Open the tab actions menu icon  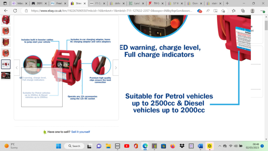(x=5, y=3)
